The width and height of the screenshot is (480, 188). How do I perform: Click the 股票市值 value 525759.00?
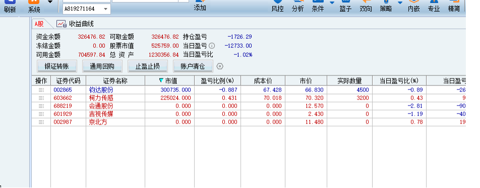click(x=165, y=46)
